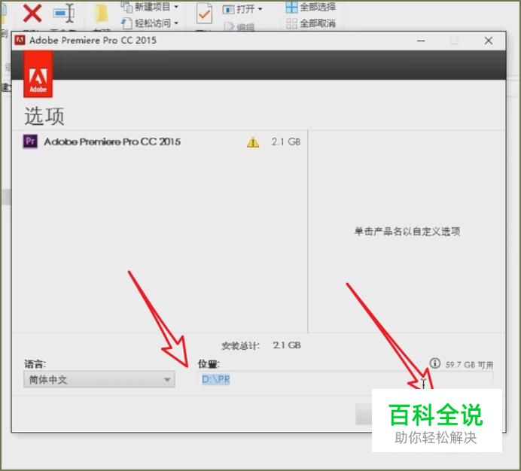Click the red Adobe logo badge
The height and width of the screenshot is (471, 521).
(x=38, y=74)
